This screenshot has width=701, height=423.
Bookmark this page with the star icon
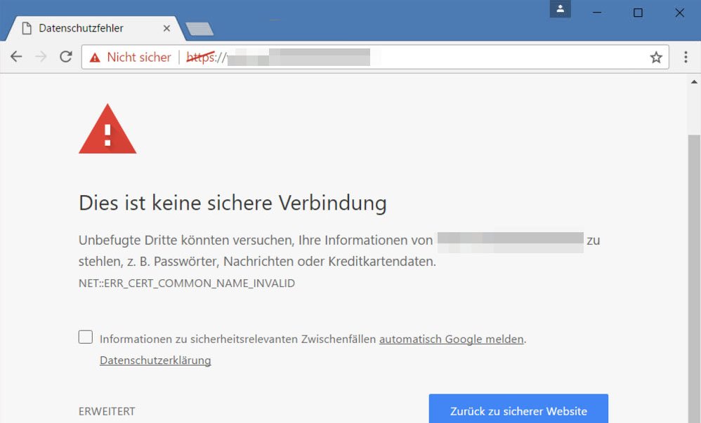click(x=656, y=58)
